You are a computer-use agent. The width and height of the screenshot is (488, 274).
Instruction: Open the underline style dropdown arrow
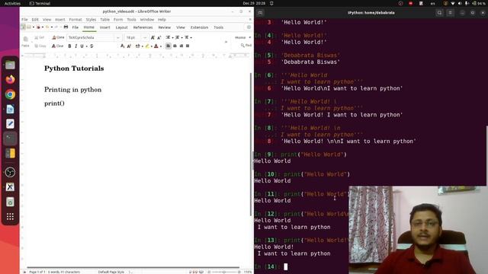[86, 46]
